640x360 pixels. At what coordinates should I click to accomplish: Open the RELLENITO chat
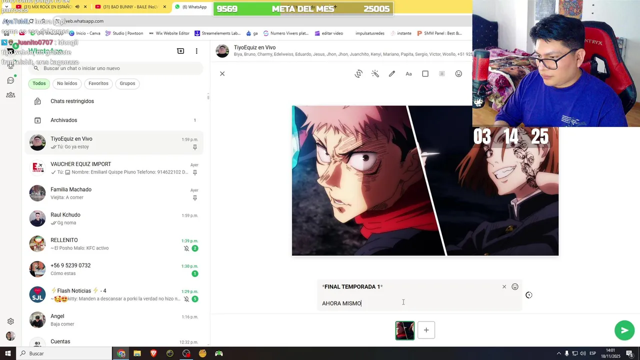(114, 244)
